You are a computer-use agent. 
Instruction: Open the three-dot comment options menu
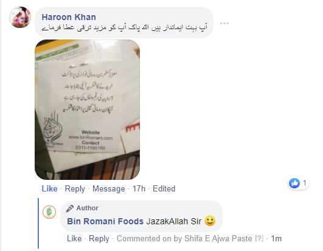224,24
